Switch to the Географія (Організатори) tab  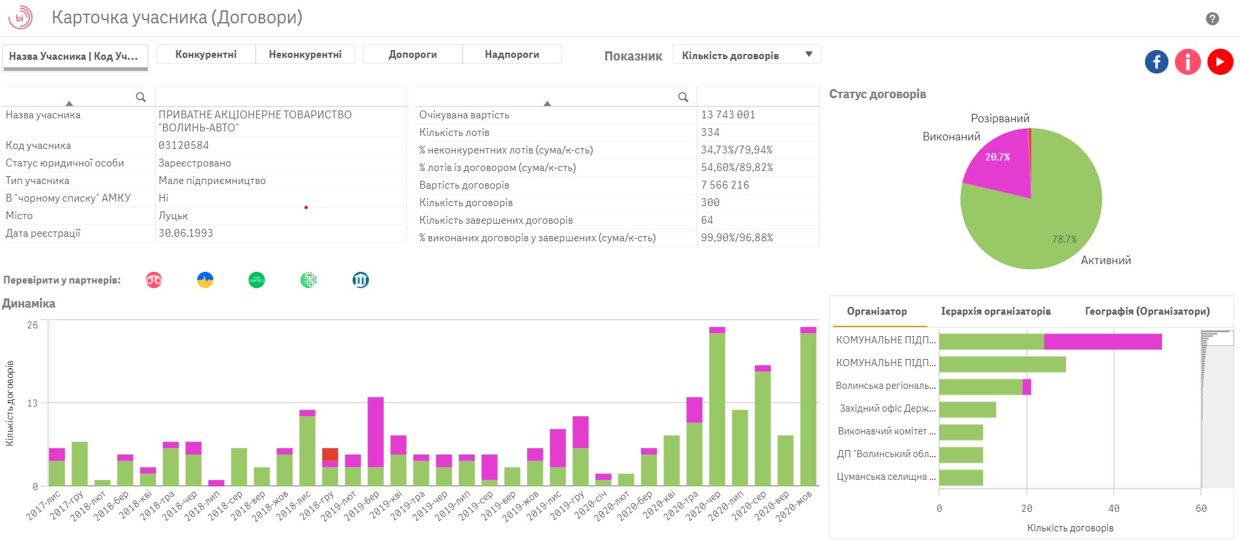(1147, 311)
